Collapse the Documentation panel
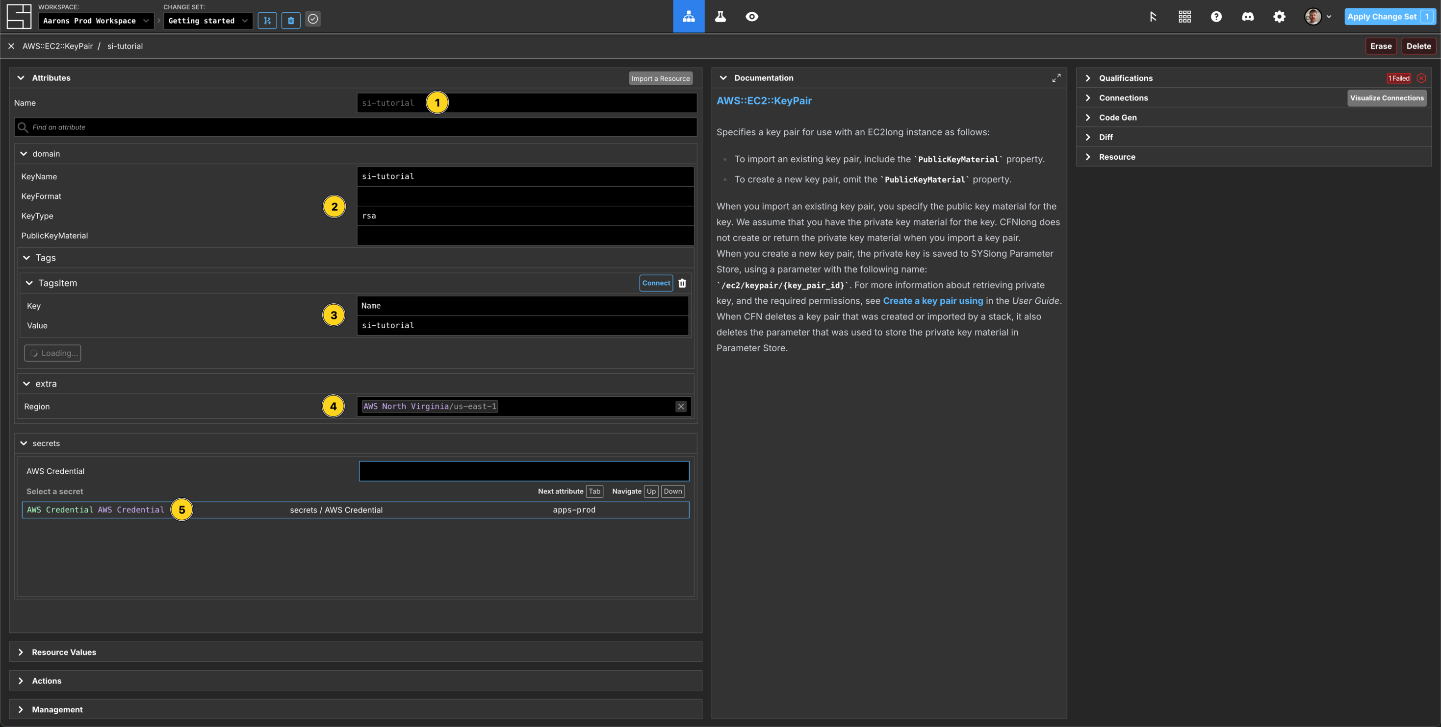 tap(723, 78)
